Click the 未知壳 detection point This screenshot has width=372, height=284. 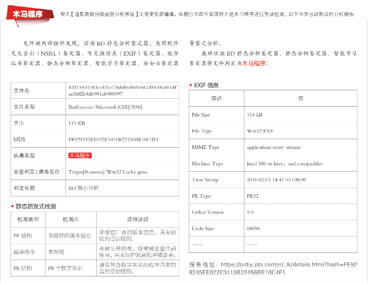pyautogui.click(x=56, y=252)
